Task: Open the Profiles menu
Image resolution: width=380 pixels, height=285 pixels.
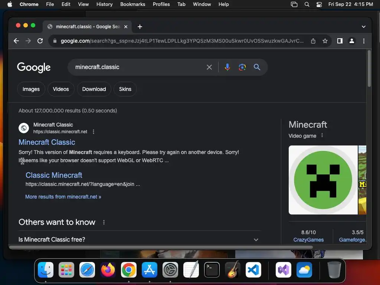Action: pyautogui.click(x=161, y=4)
